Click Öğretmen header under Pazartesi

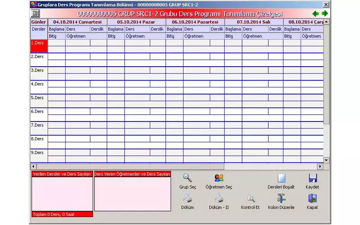(204, 36)
